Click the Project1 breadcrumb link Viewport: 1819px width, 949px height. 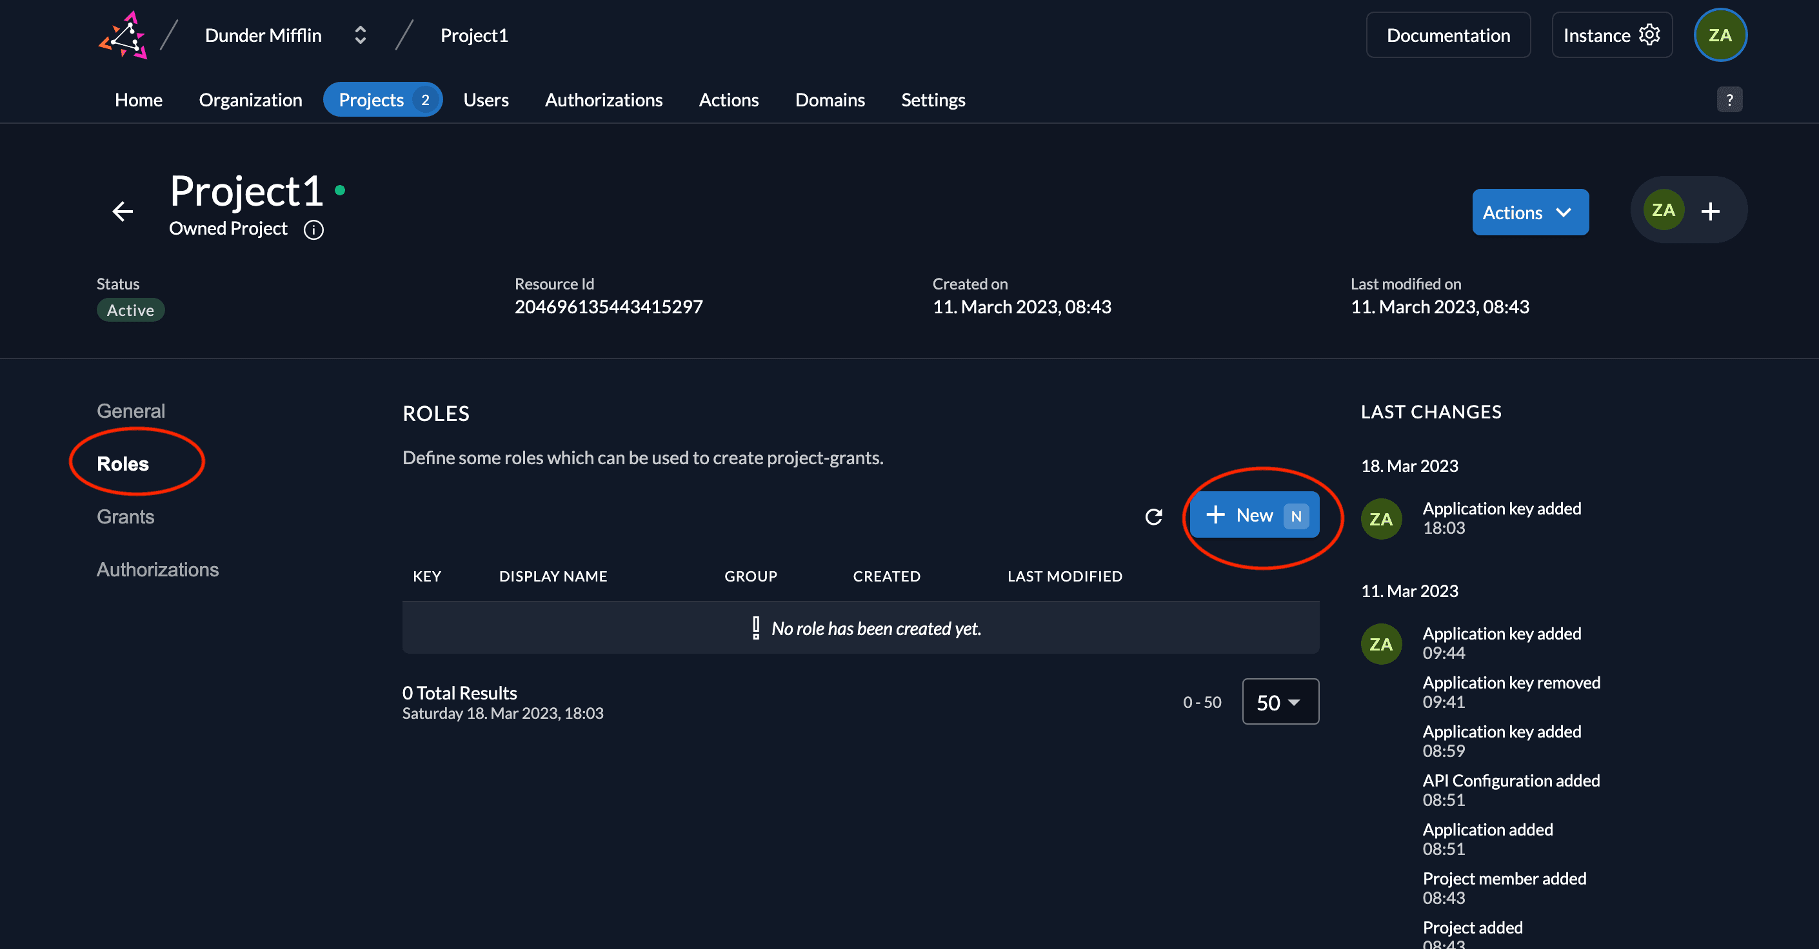[x=474, y=35]
